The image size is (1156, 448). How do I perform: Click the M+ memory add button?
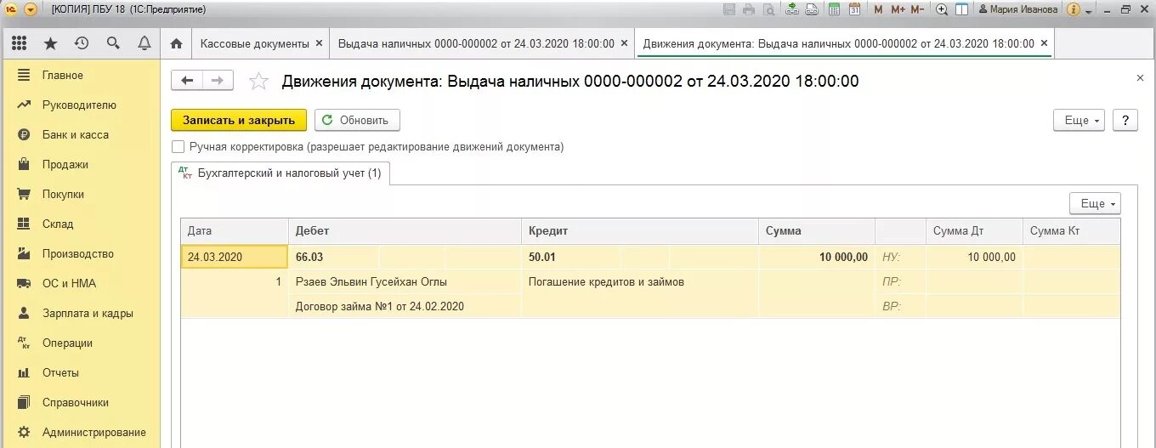point(898,9)
